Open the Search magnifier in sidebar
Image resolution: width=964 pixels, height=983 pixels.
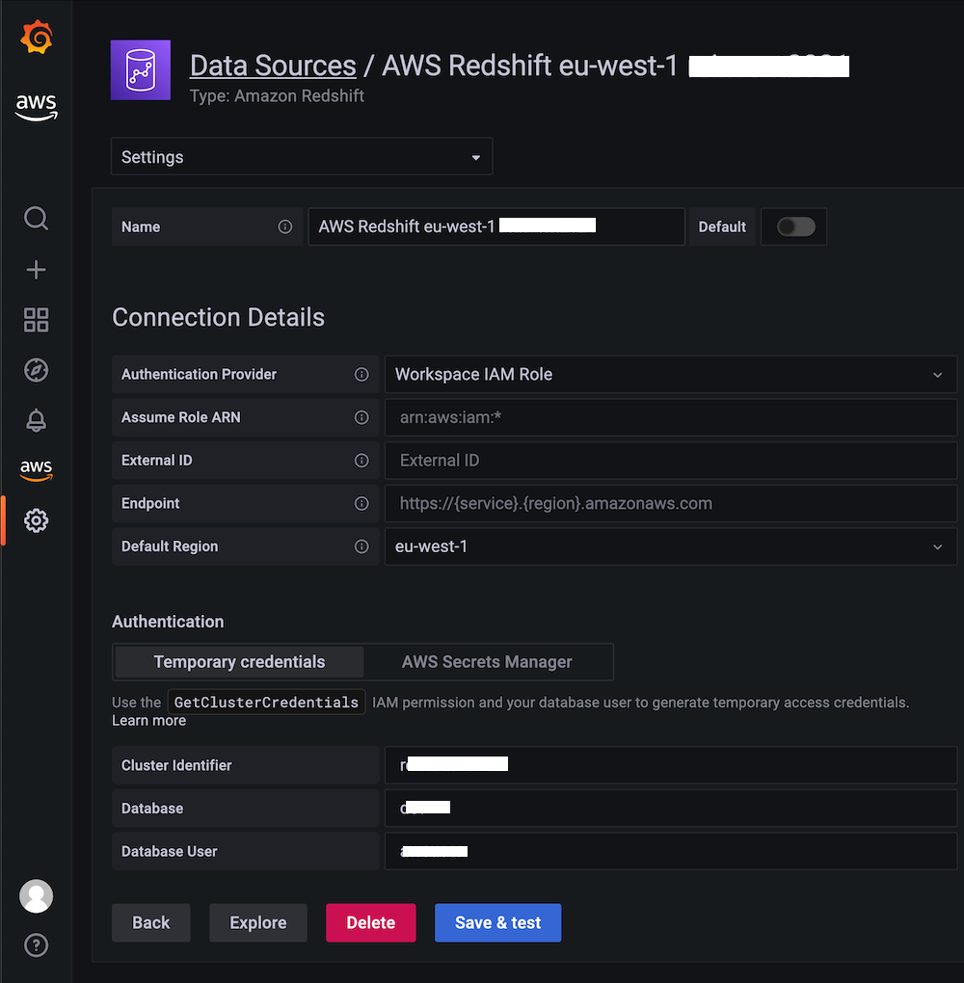tap(37, 218)
